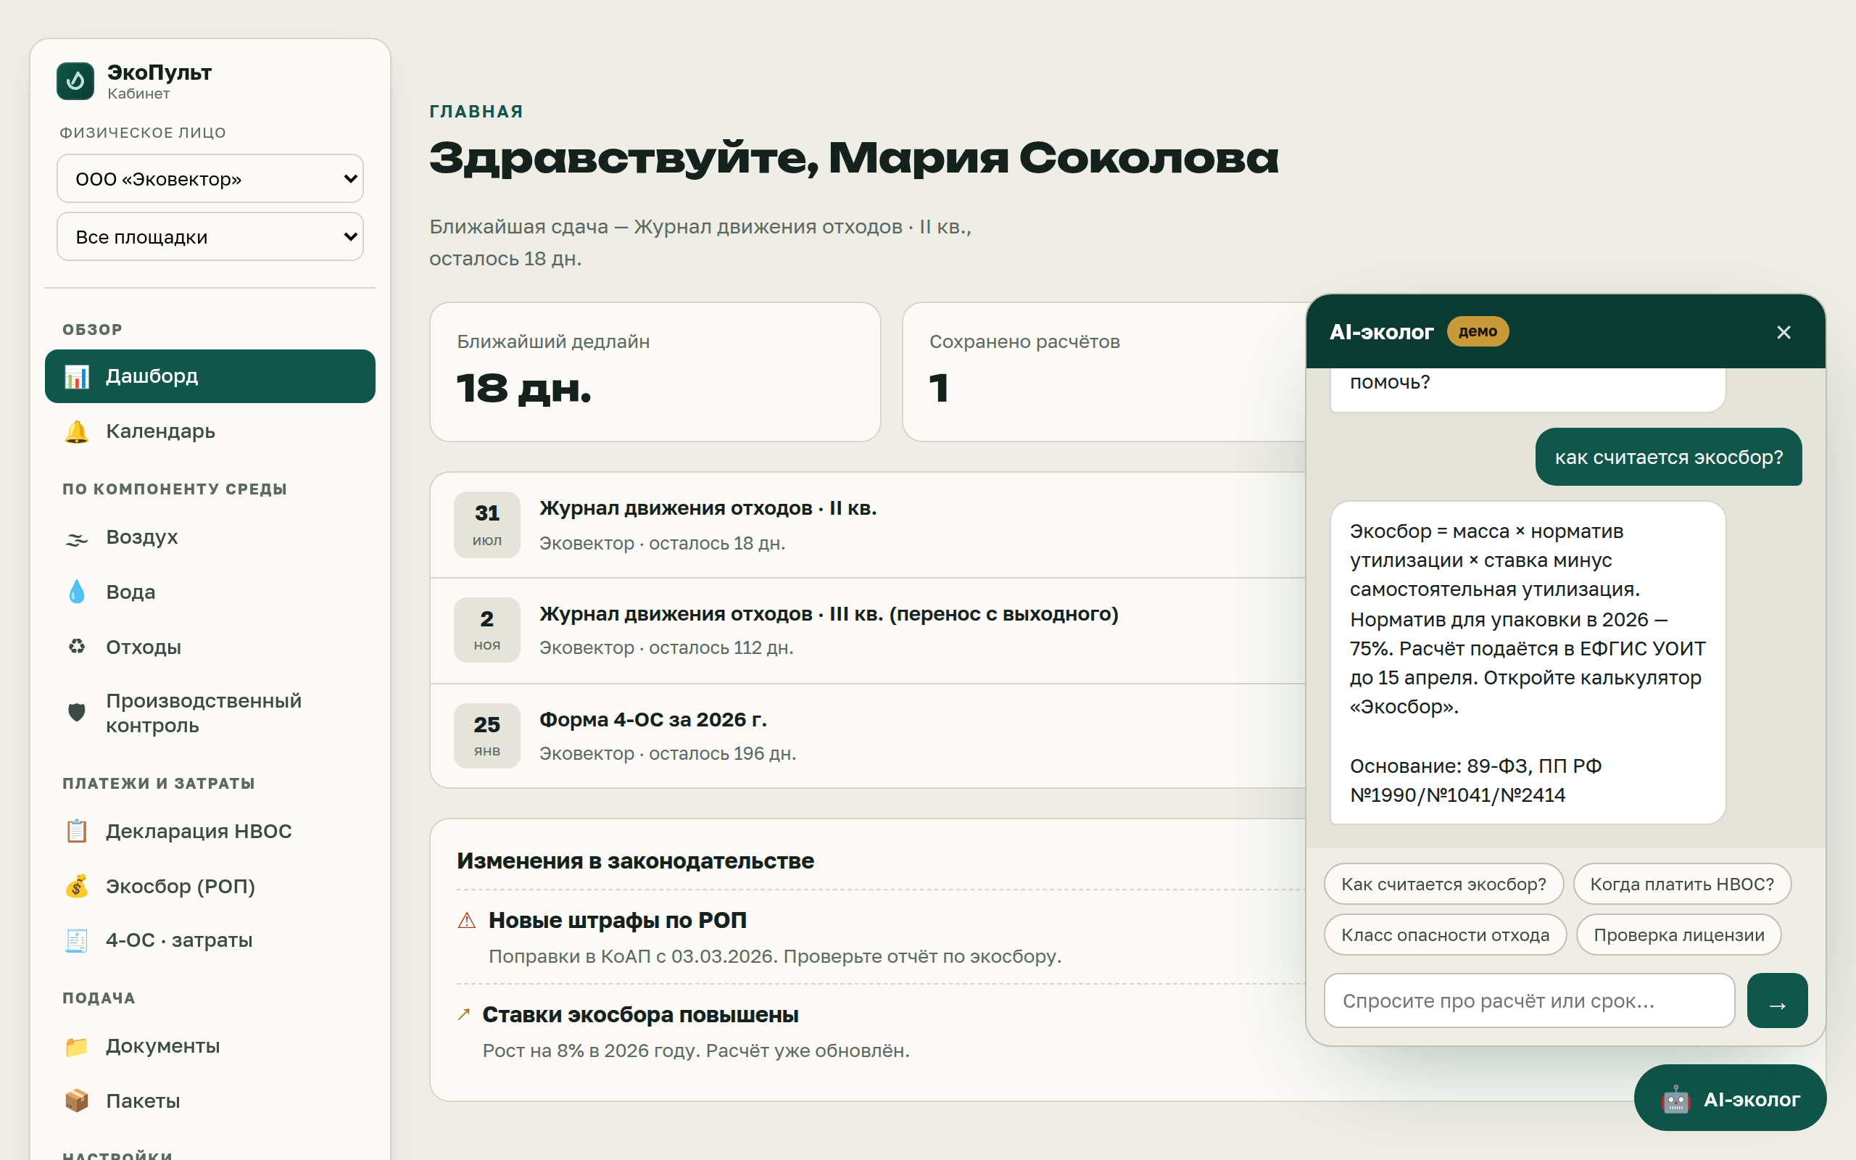Screen dimensions: 1856x1160
Task: Open Производственный контроль page
Action: (210, 713)
